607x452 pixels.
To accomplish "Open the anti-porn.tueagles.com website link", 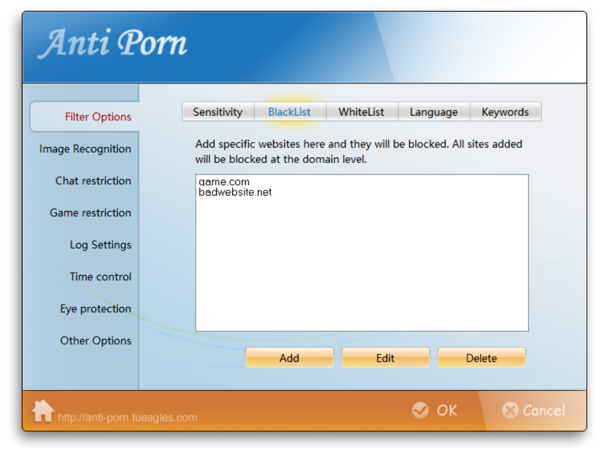I will [127, 417].
